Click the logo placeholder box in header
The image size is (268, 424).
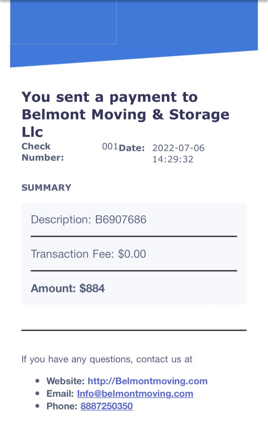click(63, 22)
